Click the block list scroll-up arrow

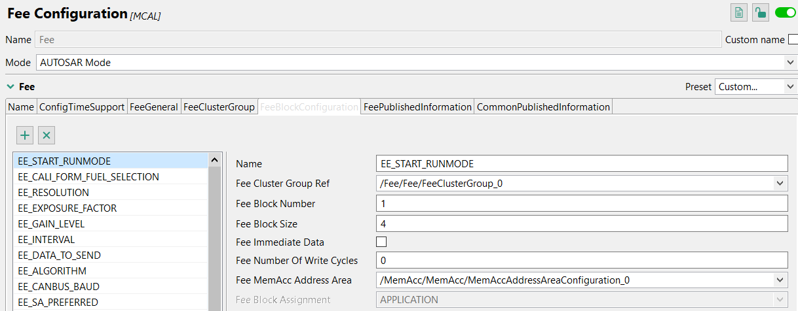214,160
